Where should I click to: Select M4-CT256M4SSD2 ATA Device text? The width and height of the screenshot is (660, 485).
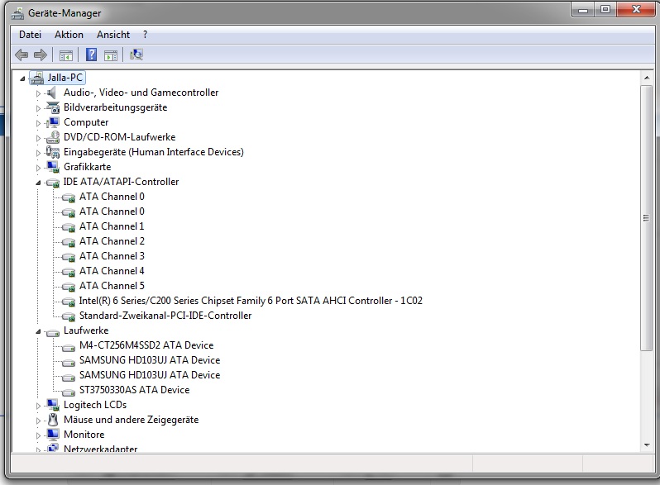pos(146,345)
